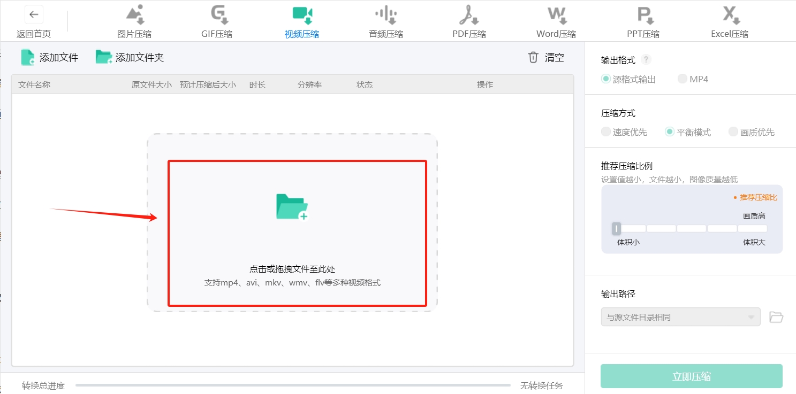Open help question mark beside 输出格式
Screen dimensions: 796x394
click(647, 59)
